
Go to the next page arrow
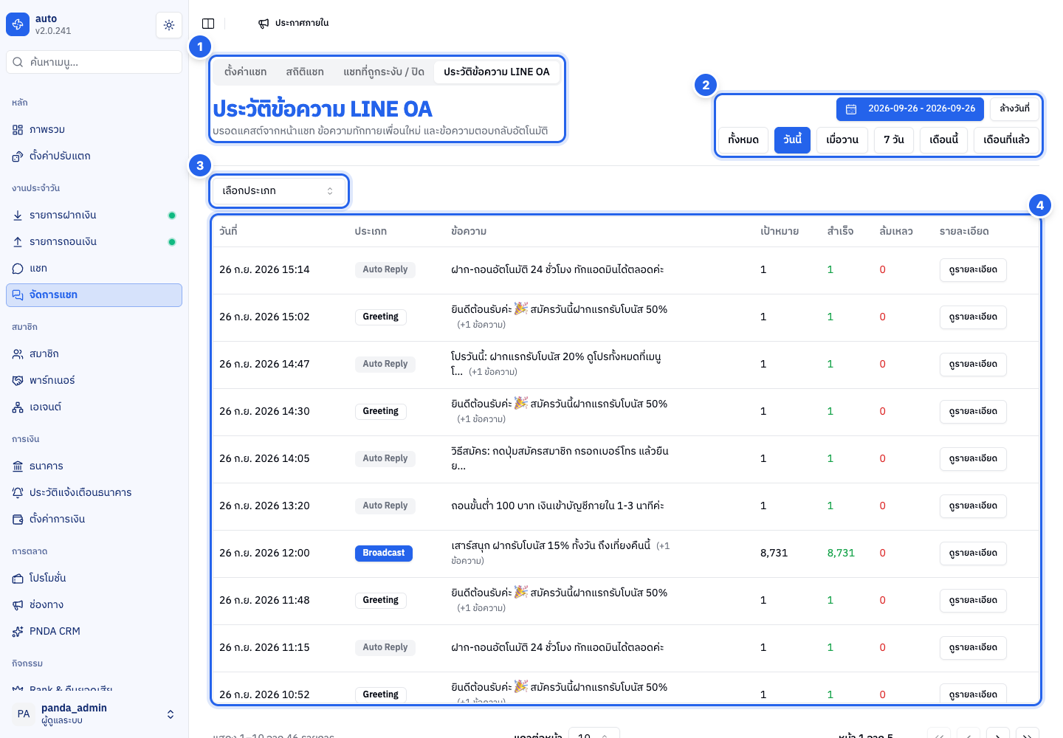(x=998, y=734)
